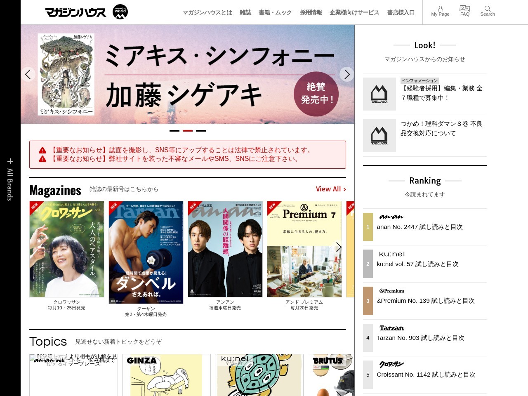The width and height of the screenshot is (528, 396).
Task: Open the Search icon
Action: (488, 11)
